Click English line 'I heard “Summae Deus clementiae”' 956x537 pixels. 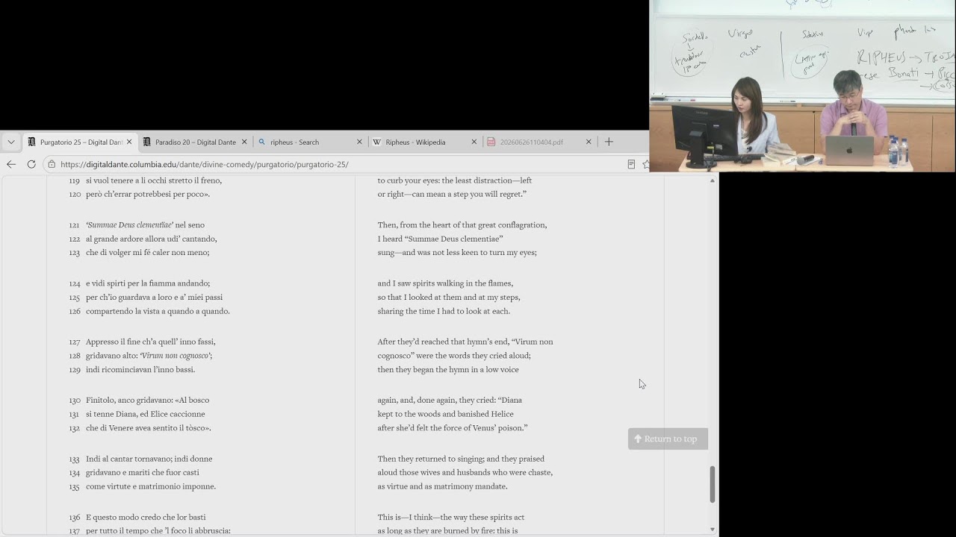click(x=440, y=239)
